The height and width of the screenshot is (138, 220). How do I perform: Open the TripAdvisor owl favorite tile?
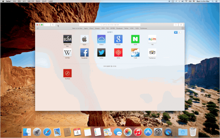point(152,52)
